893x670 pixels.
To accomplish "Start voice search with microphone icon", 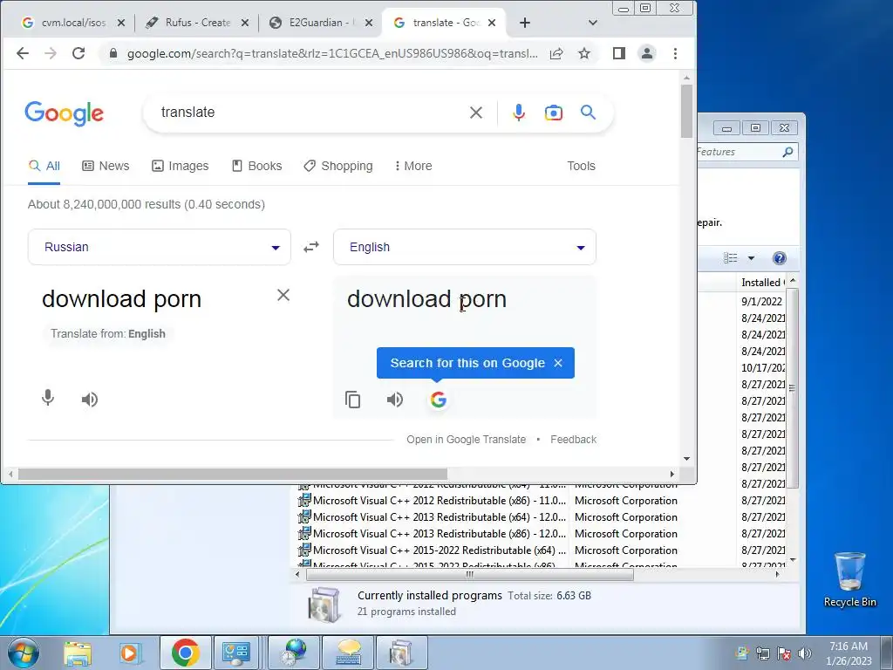I will (518, 113).
